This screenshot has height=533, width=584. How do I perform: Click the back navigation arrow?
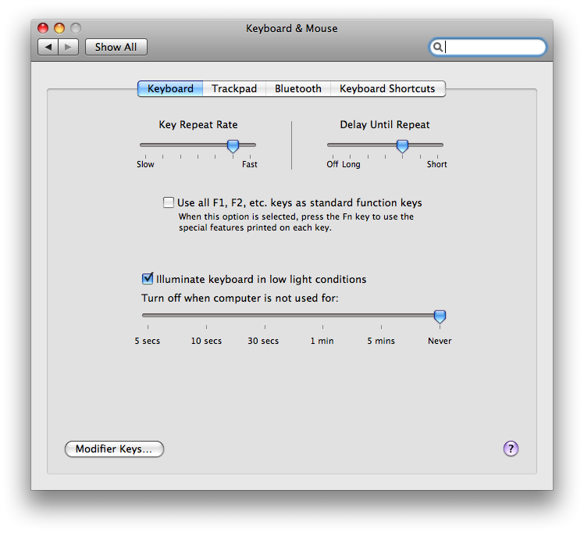pos(48,47)
